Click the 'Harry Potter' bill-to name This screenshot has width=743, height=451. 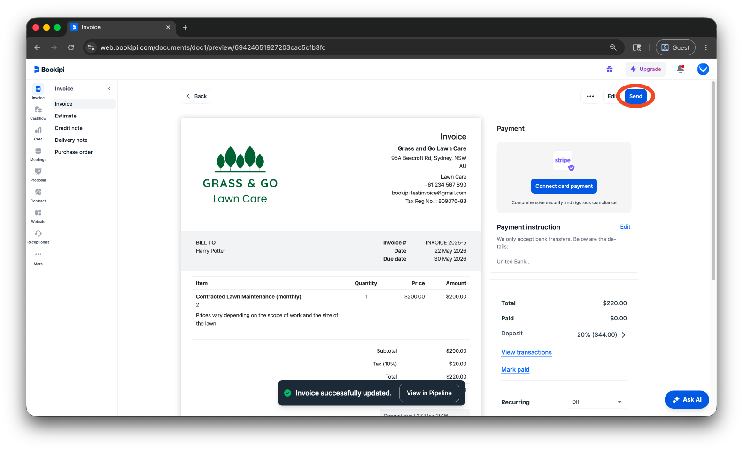210,251
